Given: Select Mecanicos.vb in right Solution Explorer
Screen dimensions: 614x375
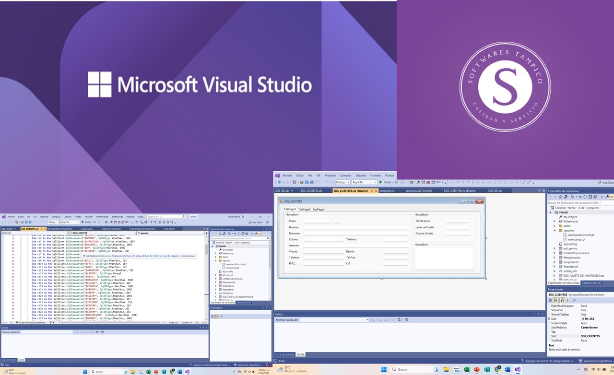Looking at the screenshot, I should [571, 258].
